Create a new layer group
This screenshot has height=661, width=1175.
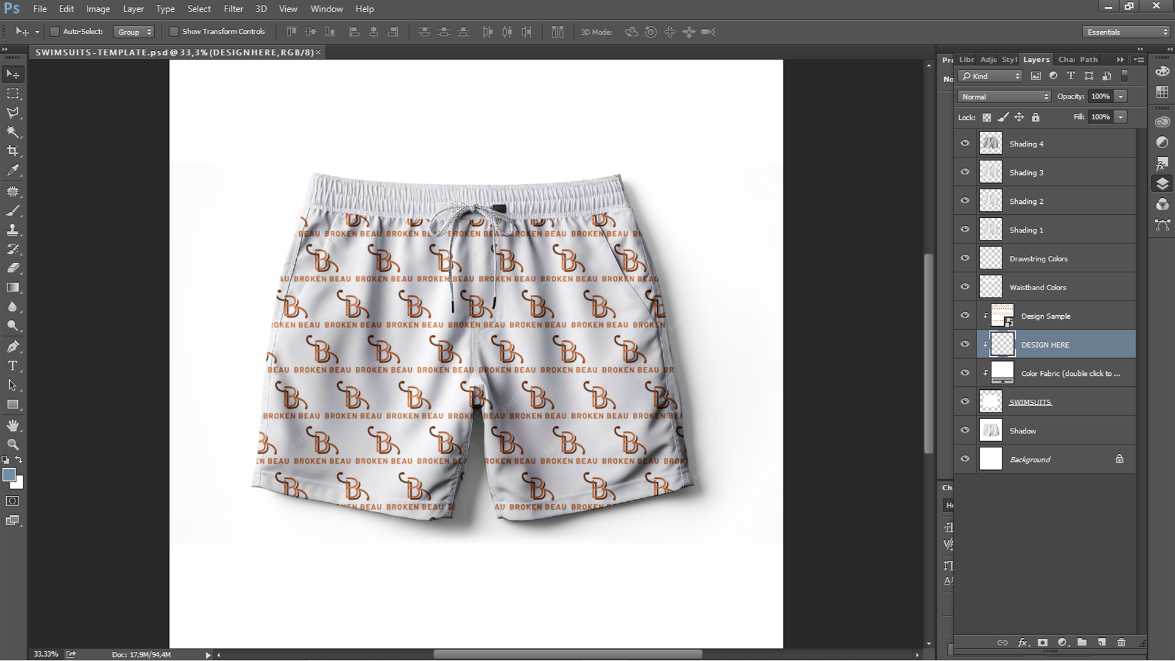click(x=1082, y=642)
